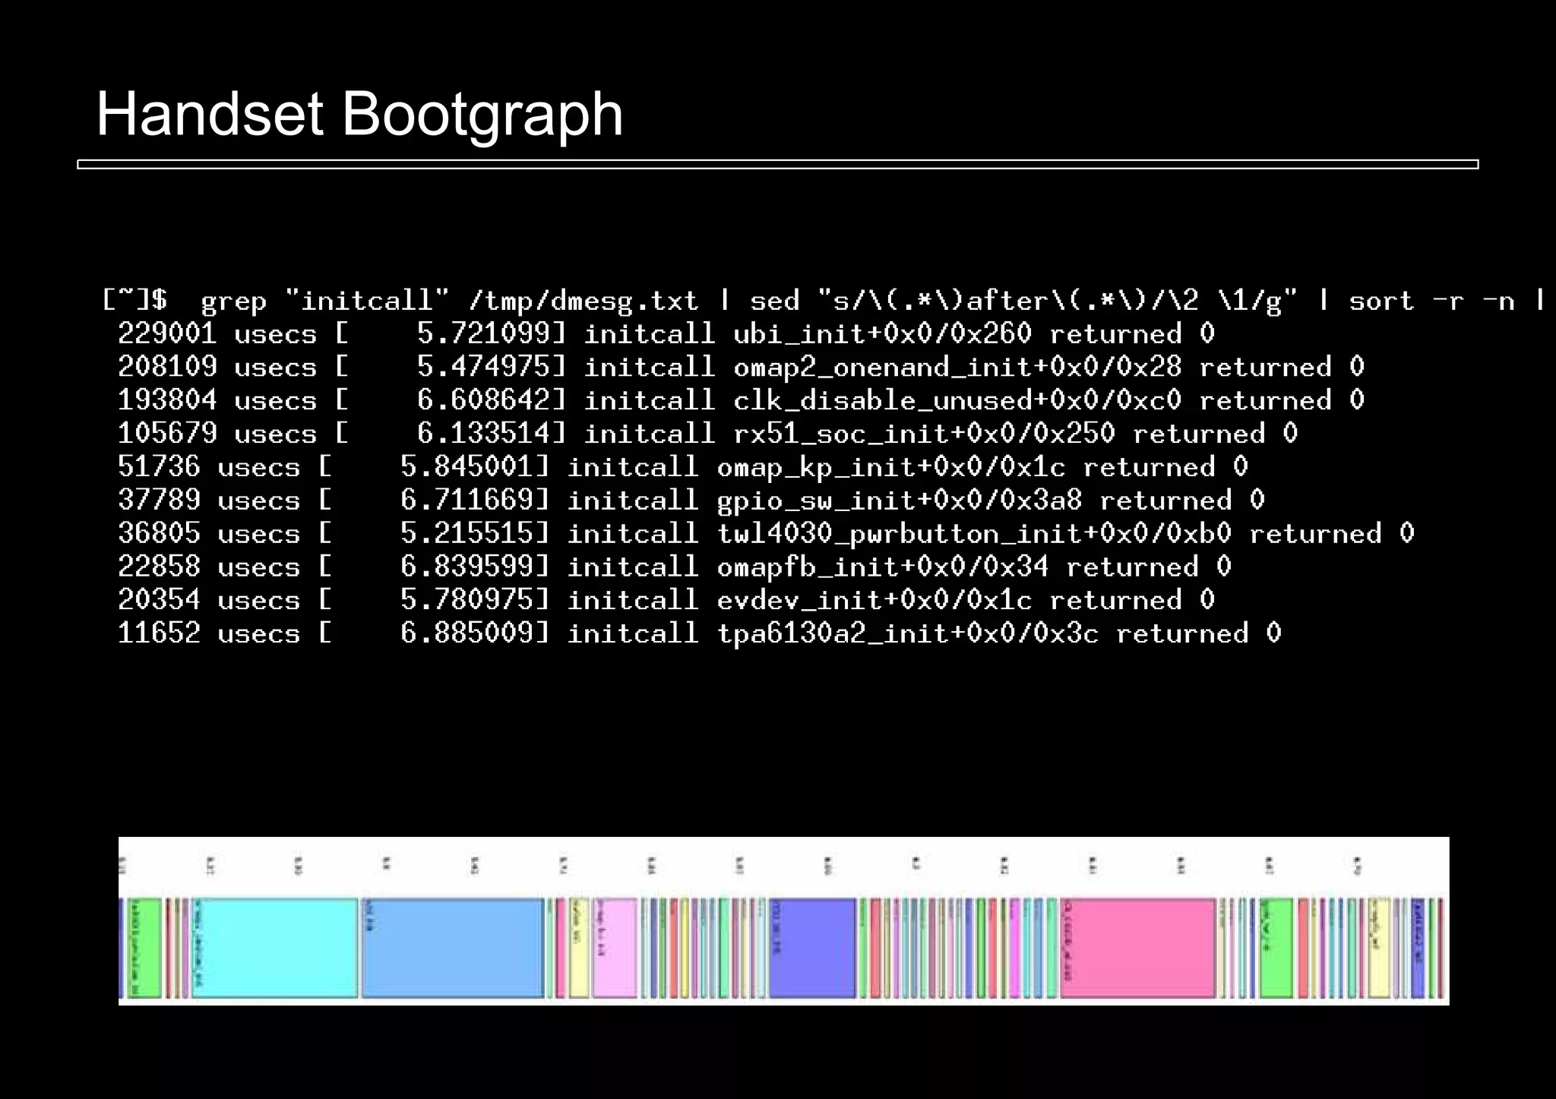
Task: Click the 6.133514 timestamp
Action: click(x=483, y=434)
